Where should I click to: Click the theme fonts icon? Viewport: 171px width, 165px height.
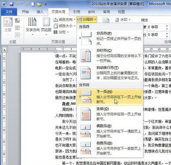[18, 28]
